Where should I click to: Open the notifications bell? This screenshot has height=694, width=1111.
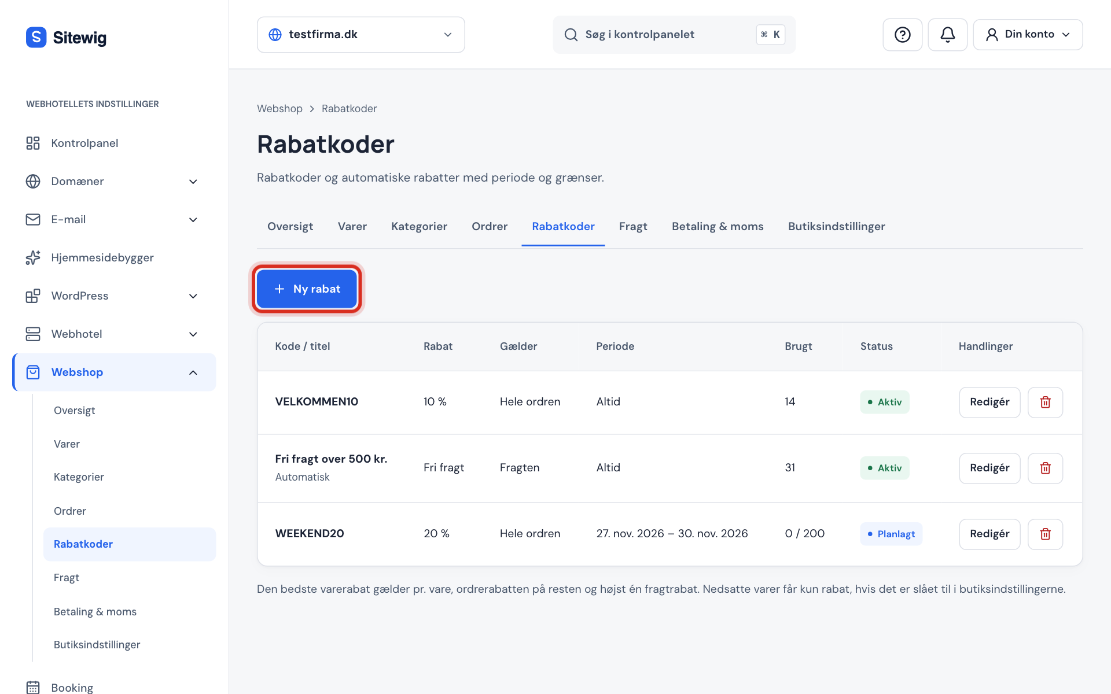click(x=947, y=35)
